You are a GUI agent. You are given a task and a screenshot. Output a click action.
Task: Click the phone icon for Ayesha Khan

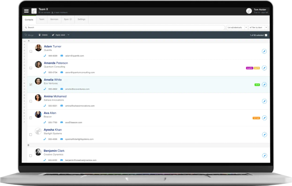[45, 139]
